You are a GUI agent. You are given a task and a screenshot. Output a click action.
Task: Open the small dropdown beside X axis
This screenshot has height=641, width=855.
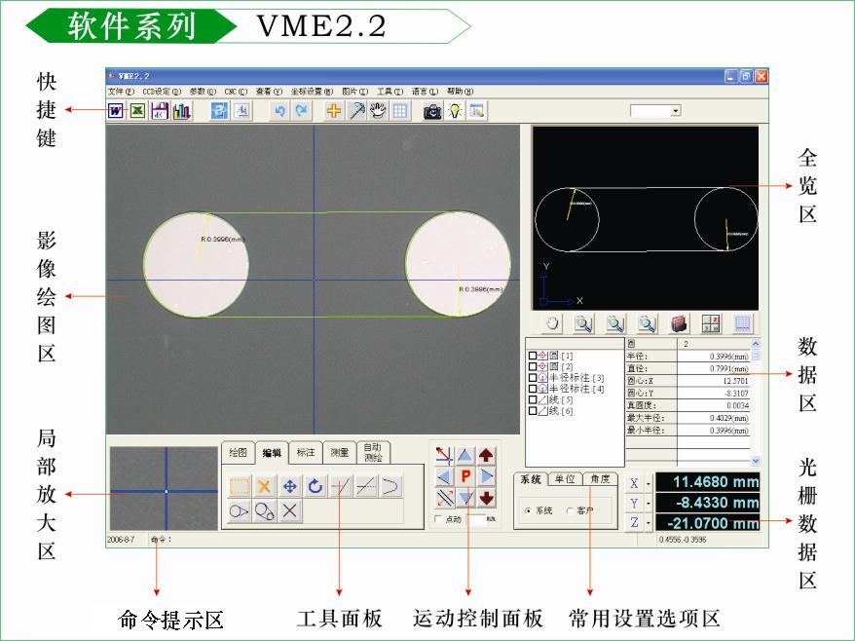(649, 483)
